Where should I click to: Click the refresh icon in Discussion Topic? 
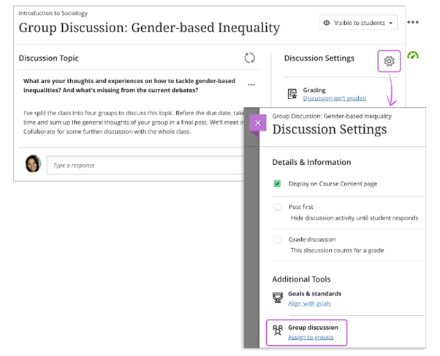click(250, 58)
